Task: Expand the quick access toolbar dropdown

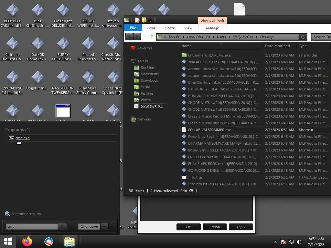Action: coord(150,20)
